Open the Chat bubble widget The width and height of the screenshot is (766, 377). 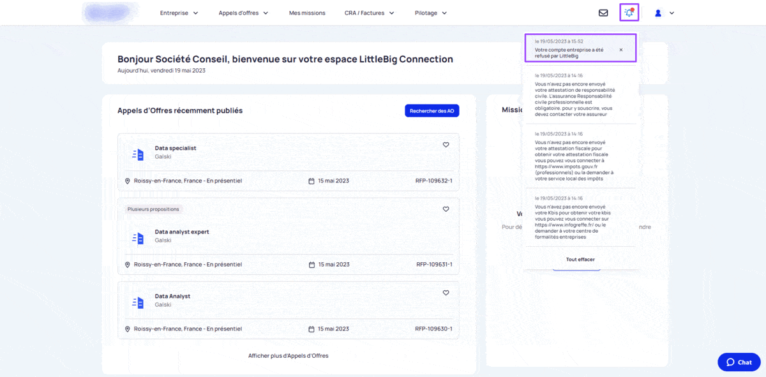(739, 362)
